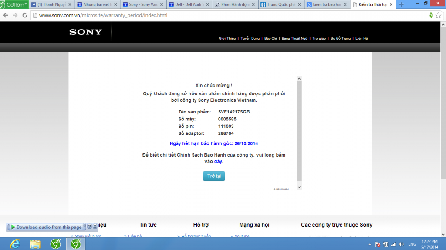
Task: Switch to the Dell Audi tab
Action: click(x=189, y=4)
